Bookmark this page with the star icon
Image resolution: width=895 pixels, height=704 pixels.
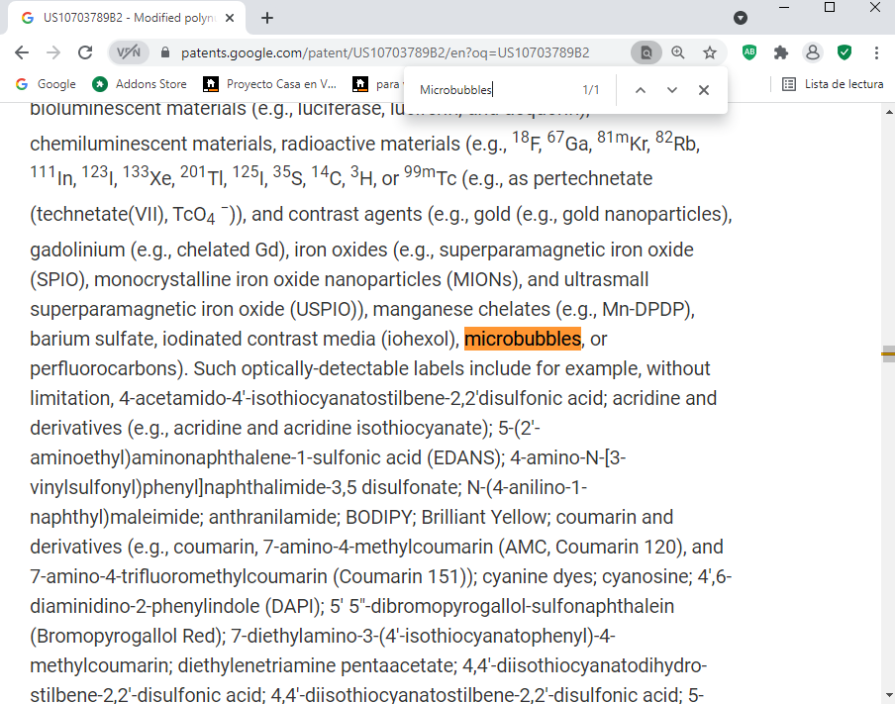click(710, 52)
